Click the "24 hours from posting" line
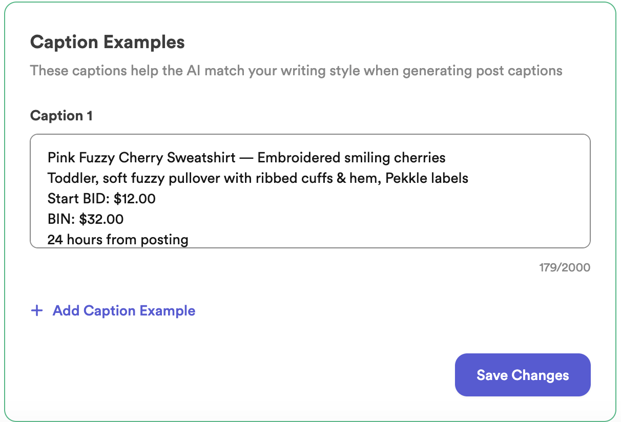621x422 pixels. 117,239
